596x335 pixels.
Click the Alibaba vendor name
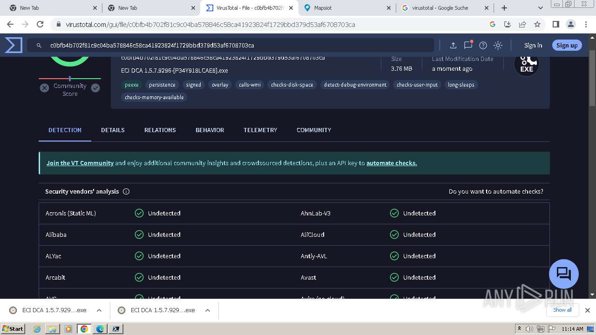click(x=56, y=234)
